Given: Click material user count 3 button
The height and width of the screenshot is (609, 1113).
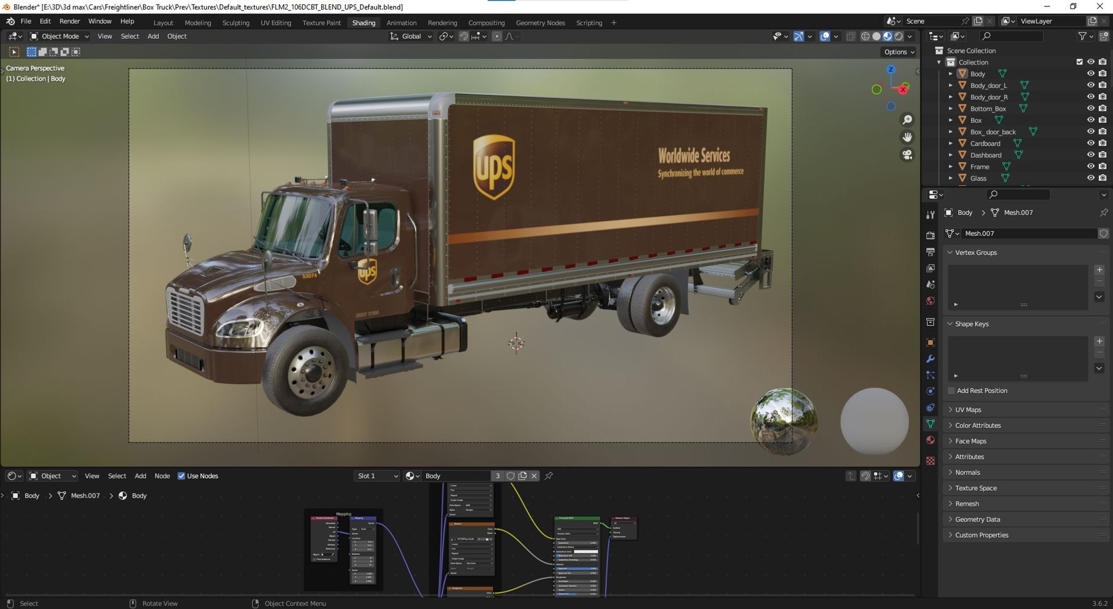Looking at the screenshot, I should point(497,476).
